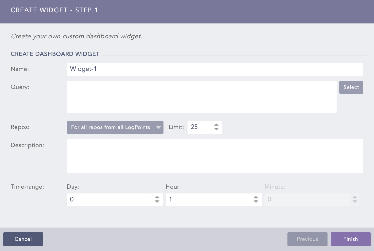Click the Select button beside the Query field

point(351,87)
